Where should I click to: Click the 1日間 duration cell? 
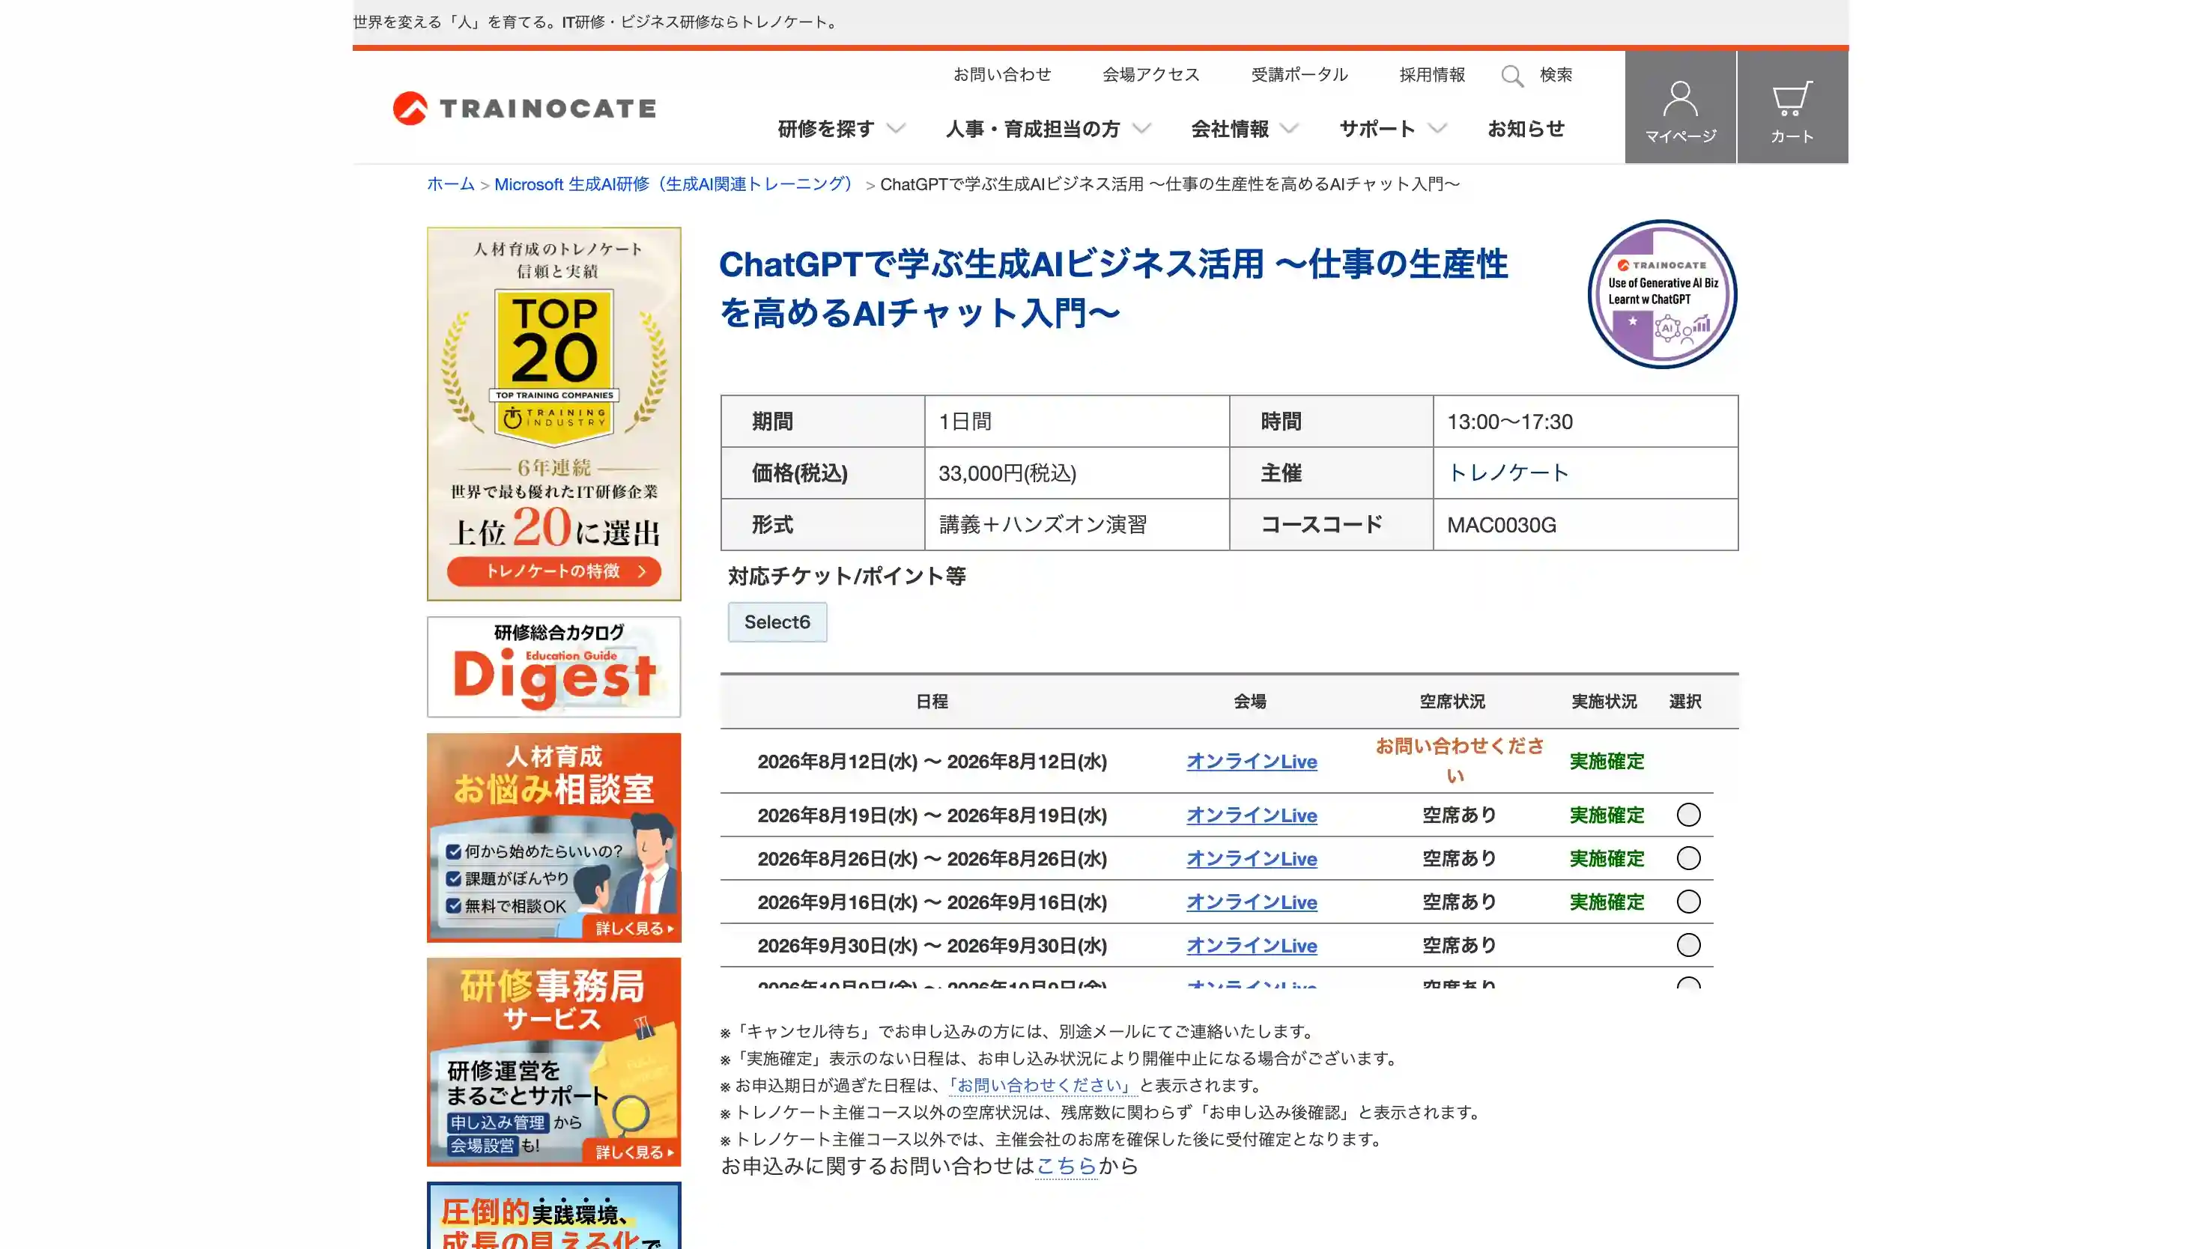pos(1076,421)
